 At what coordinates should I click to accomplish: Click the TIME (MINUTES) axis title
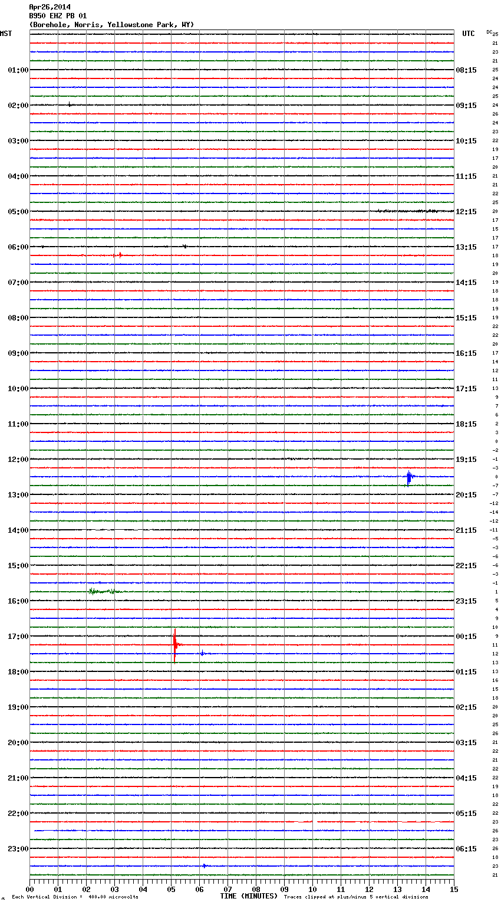click(248, 896)
